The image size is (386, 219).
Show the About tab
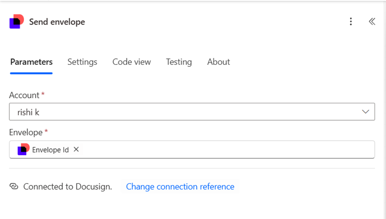click(x=218, y=62)
